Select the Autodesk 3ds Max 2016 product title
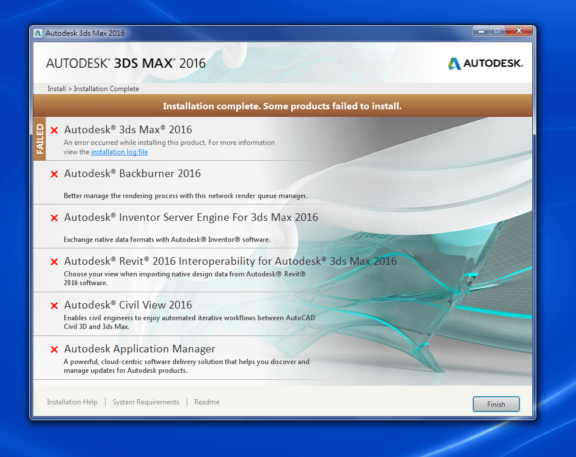Image resolution: width=576 pixels, height=457 pixels. point(128,130)
